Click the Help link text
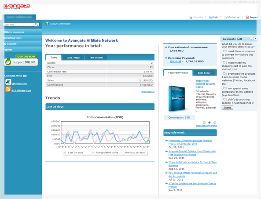 click(x=216, y=17)
